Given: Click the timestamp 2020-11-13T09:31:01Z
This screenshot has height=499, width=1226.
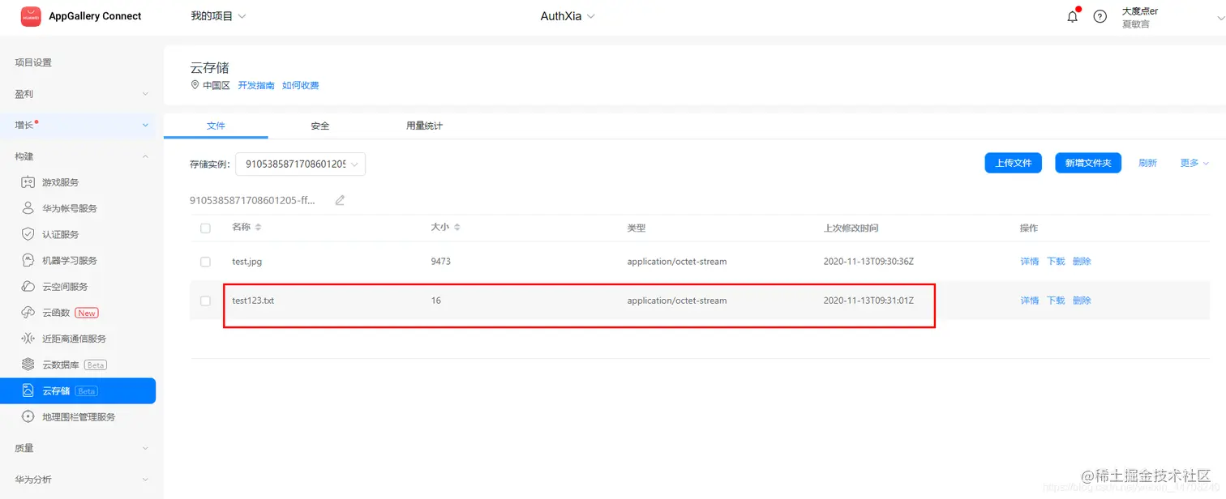Looking at the screenshot, I should click(x=868, y=301).
